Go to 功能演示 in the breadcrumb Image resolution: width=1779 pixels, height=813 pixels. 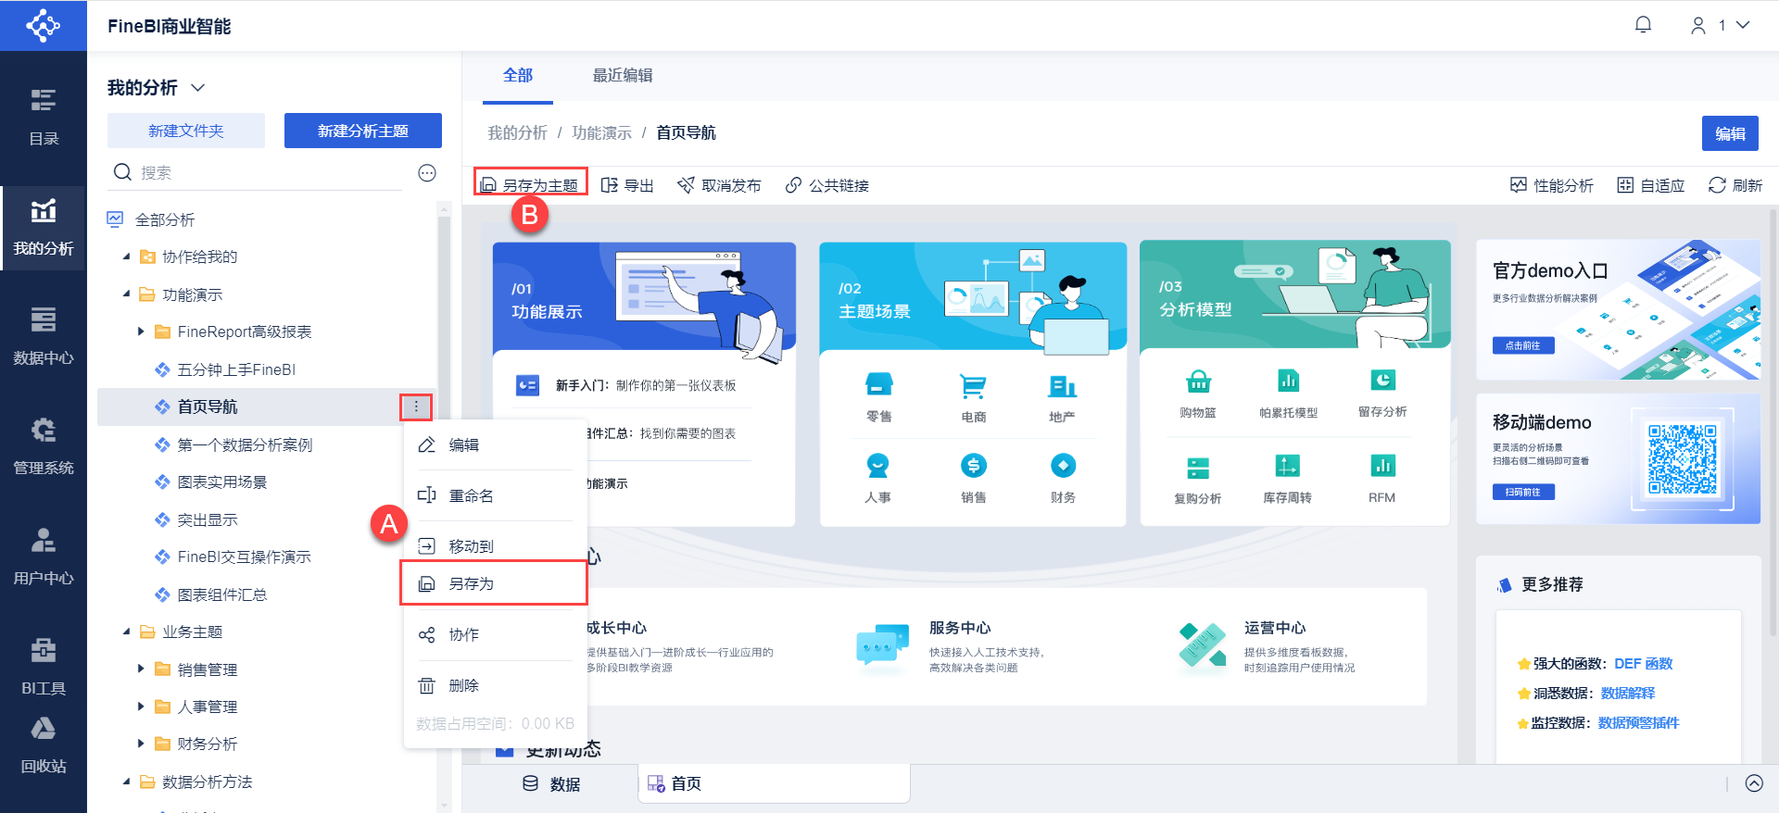(602, 132)
